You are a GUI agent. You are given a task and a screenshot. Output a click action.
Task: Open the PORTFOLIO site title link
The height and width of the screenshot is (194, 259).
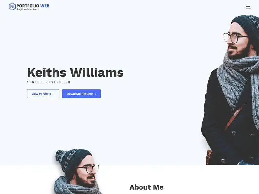tap(28, 6)
